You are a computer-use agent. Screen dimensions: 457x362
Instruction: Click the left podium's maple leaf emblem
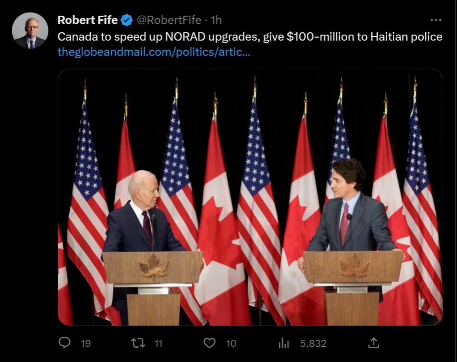(153, 268)
